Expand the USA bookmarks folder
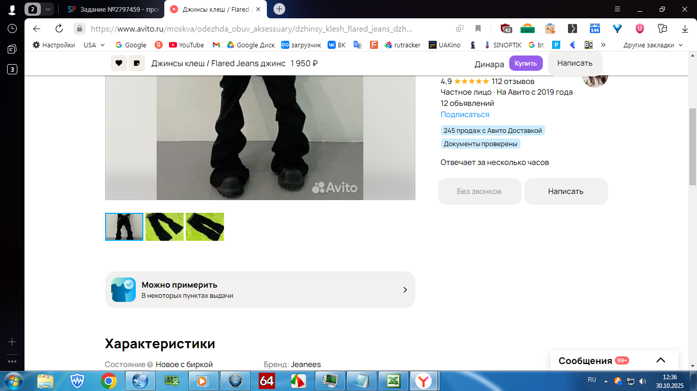This screenshot has height=391, width=697. (94, 45)
